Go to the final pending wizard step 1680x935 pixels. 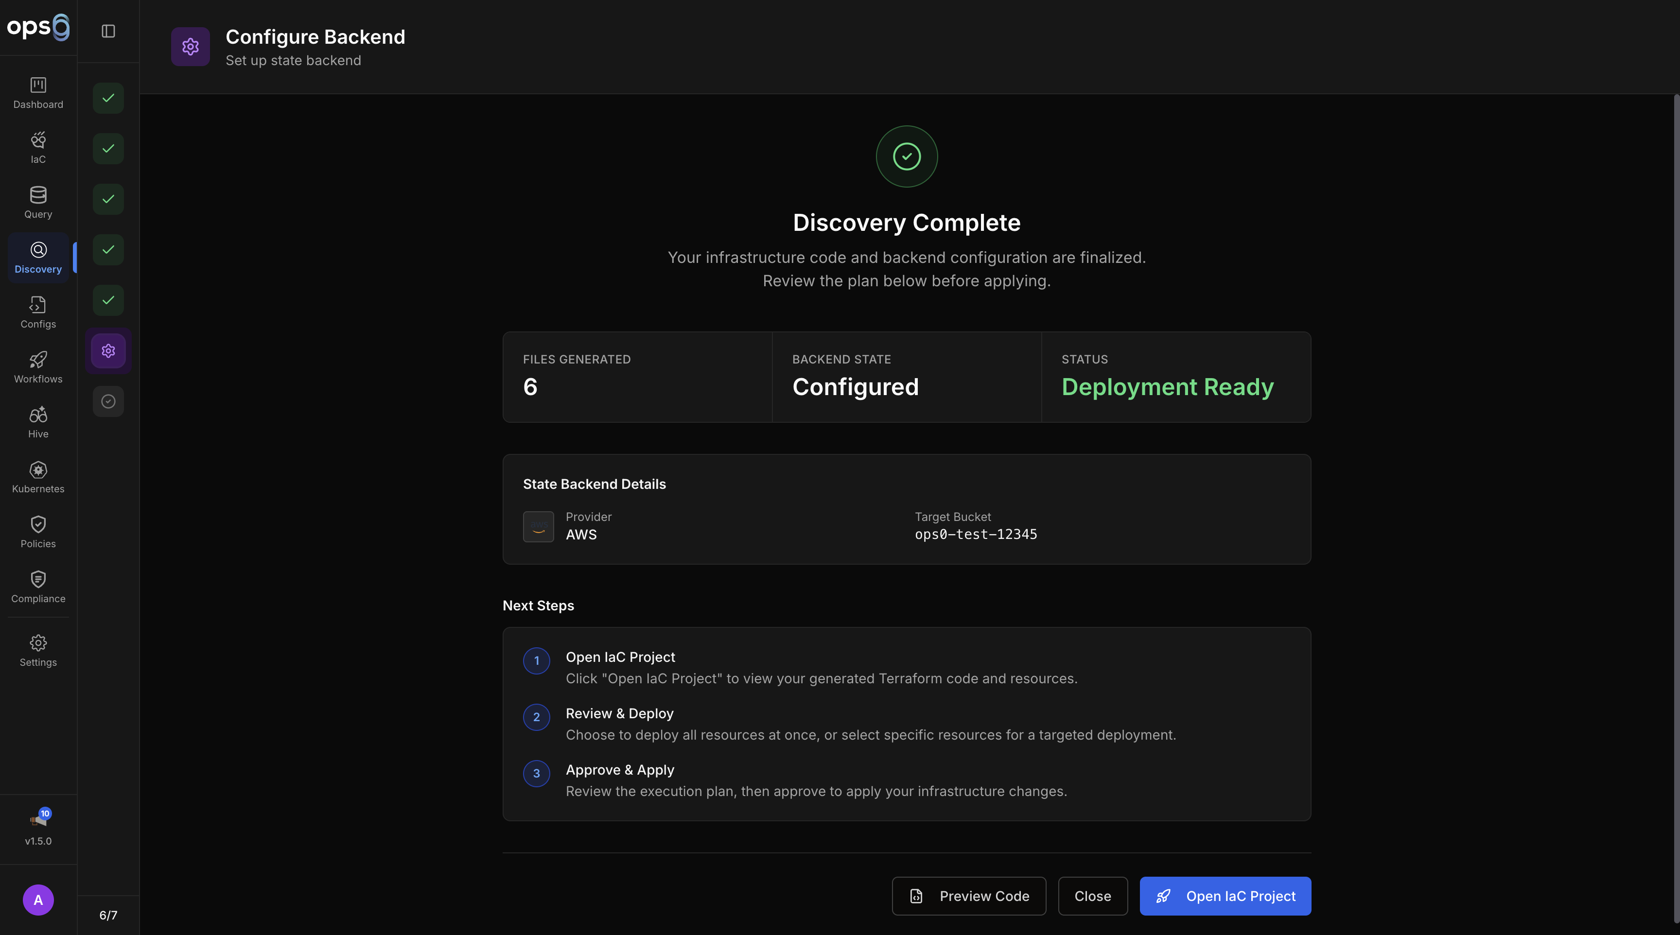coord(108,401)
